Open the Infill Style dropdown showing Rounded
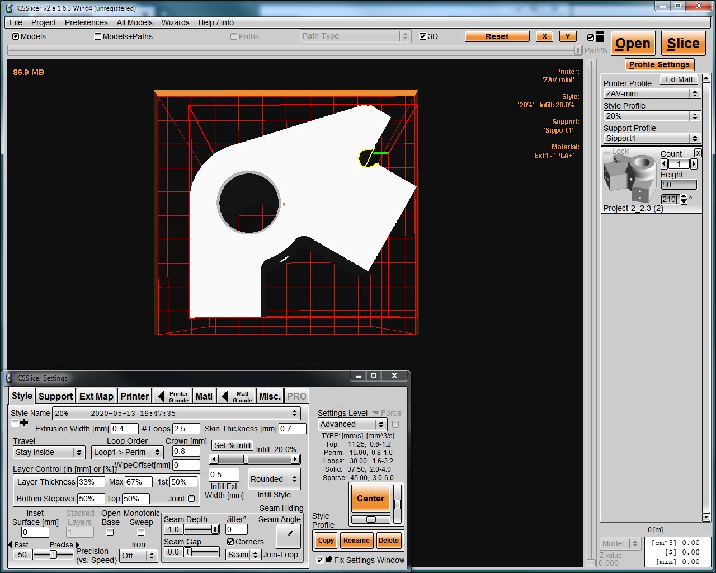716x573 pixels. (x=274, y=479)
